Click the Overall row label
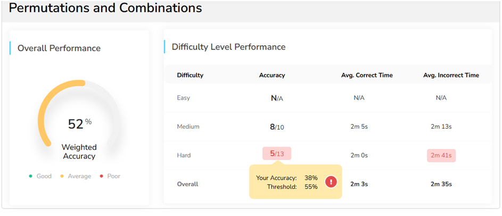Image resolution: width=502 pixels, height=216 pixels. (x=187, y=184)
